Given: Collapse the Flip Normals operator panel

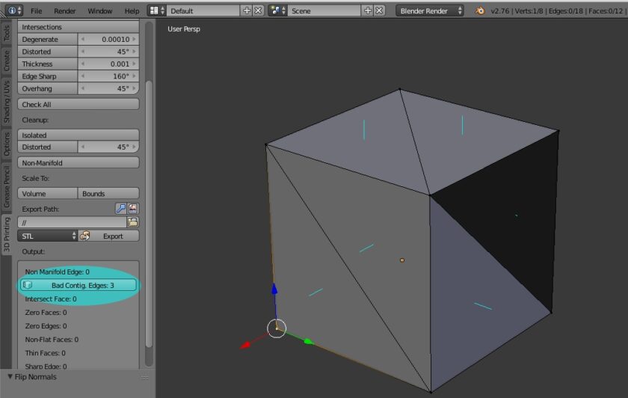Looking at the screenshot, I should pyautogui.click(x=10, y=376).
